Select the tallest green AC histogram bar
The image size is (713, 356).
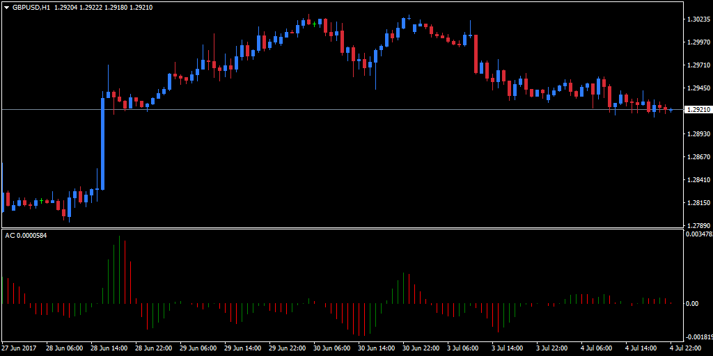(119, 270)
